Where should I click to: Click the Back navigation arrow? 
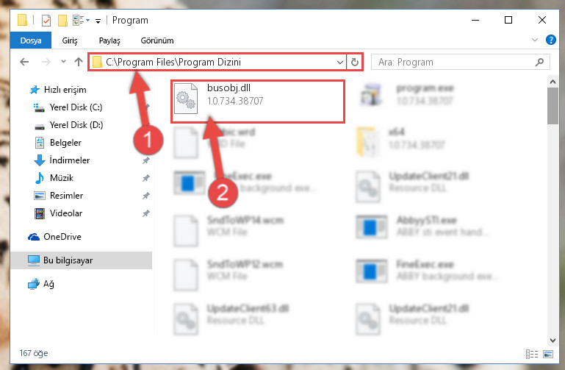(24, 62)
